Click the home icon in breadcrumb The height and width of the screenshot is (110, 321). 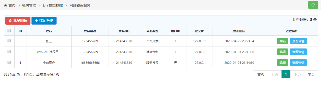[x=6, y=5]
